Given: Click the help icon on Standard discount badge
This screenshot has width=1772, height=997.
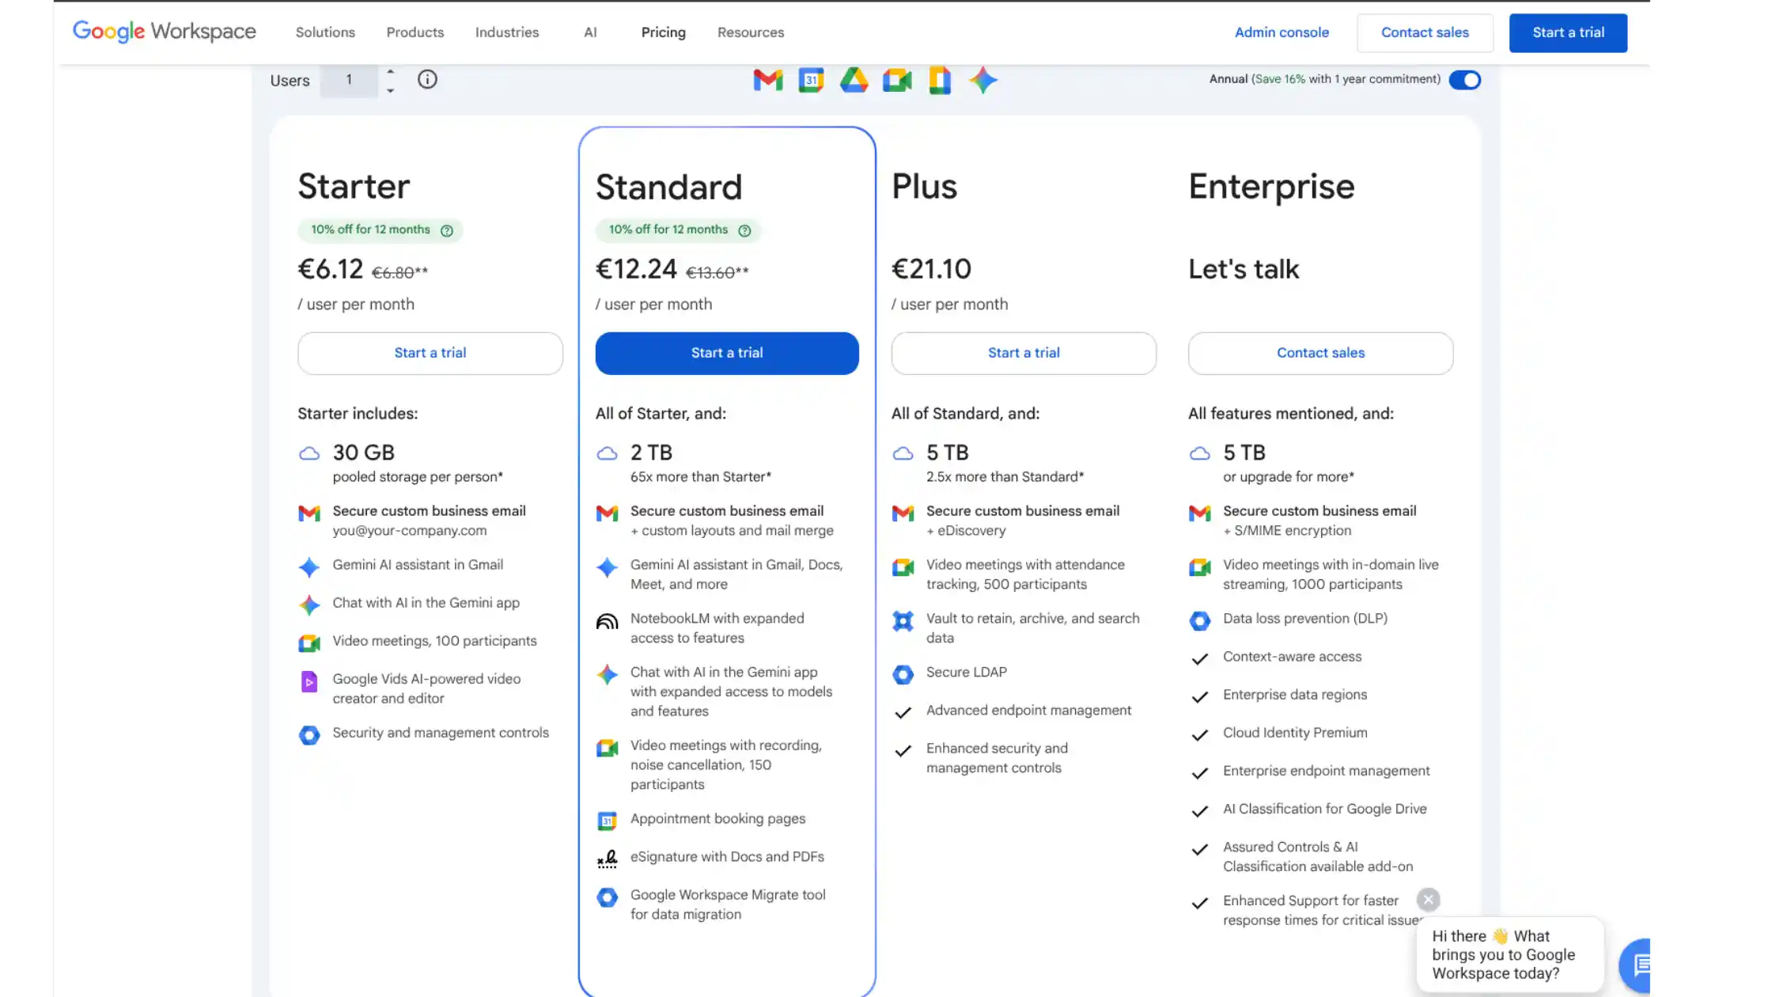Looking at the screenshot, I should pos(744,230).
